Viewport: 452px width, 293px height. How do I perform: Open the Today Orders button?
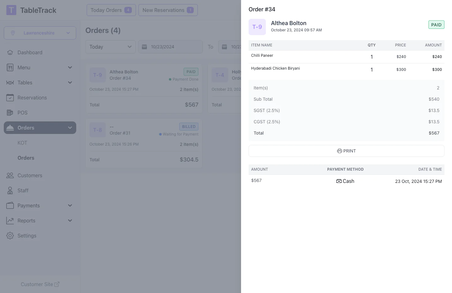point(111,10)
